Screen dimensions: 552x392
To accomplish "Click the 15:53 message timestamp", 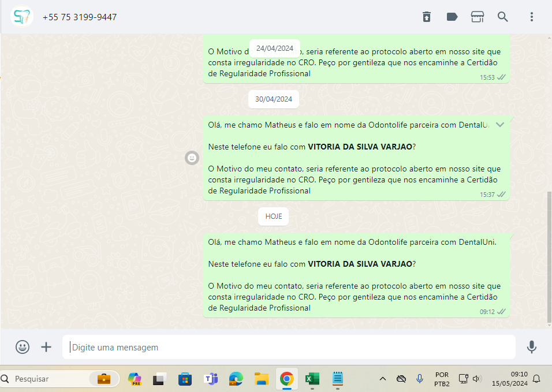I will pyautogui.click(x=487, y=77).
